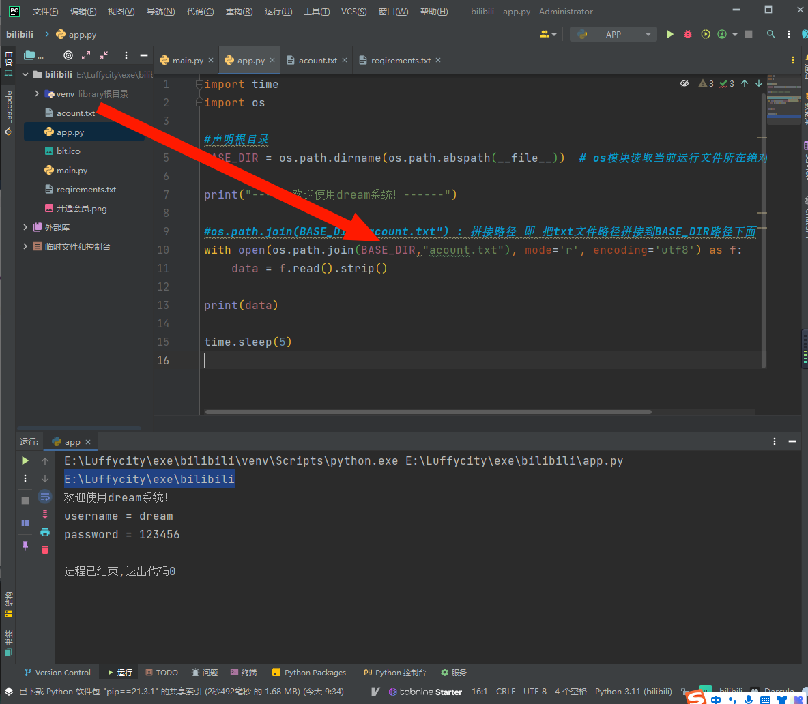The height and width of the screenshot is (704, 808).
Task: Click the locate target icon in Project panel
Action: coord(68,56)
